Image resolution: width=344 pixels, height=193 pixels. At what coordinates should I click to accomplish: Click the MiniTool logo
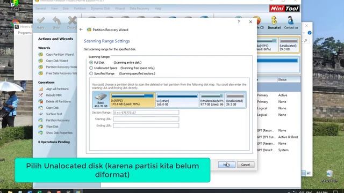tap(284, 9)
